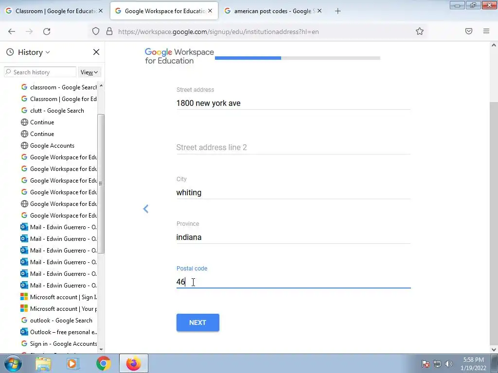The height and width of the screenshot is (373, 498).
Task: Open 'Microsoft account | Sign I' history entry
Action: pyautogui.click(x=58, y=297)
